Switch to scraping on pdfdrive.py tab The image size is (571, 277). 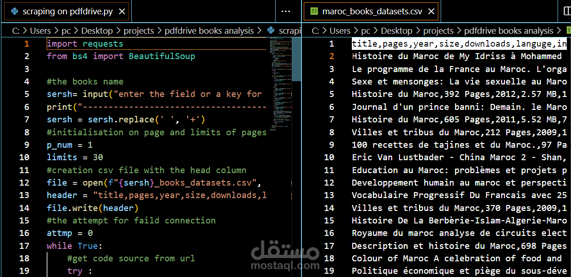point(68,12)
